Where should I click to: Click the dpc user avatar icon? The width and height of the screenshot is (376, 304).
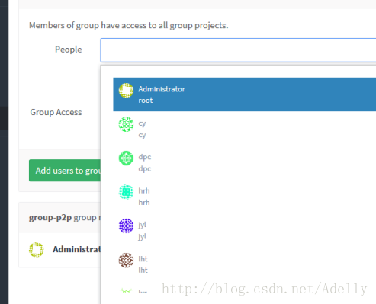click(x=126, y=158)
